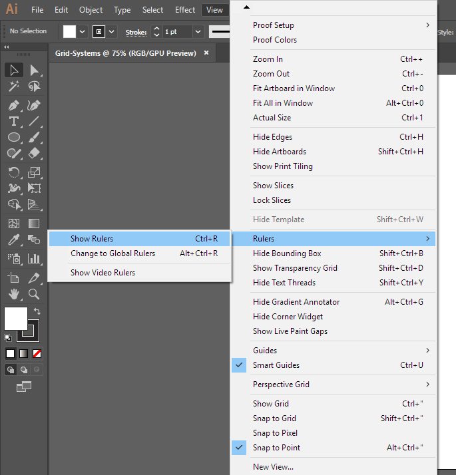Choose the Ellipse tool

click(14, 138)
